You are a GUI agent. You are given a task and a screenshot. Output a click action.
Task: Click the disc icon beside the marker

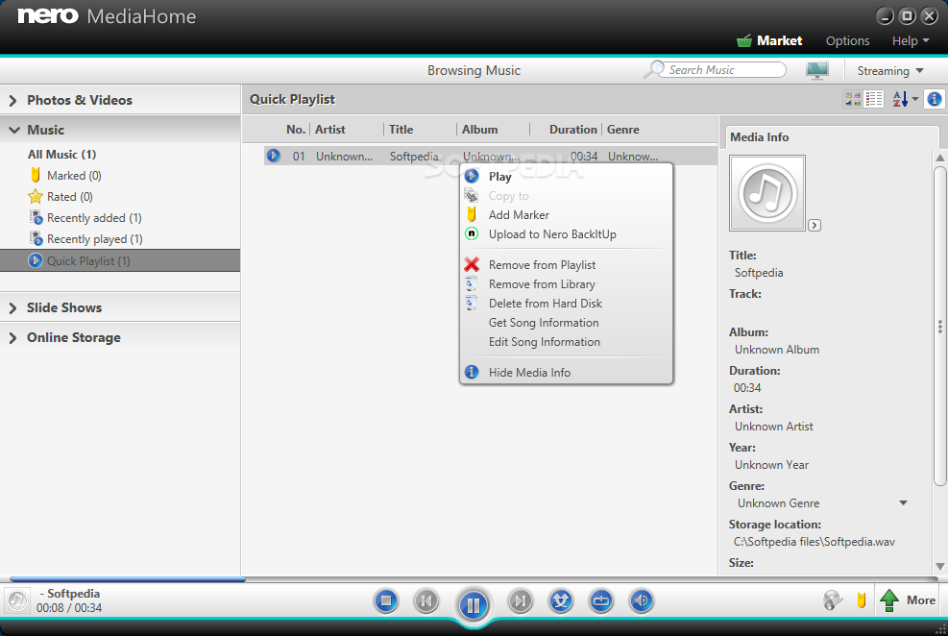[x=833, y=600]
